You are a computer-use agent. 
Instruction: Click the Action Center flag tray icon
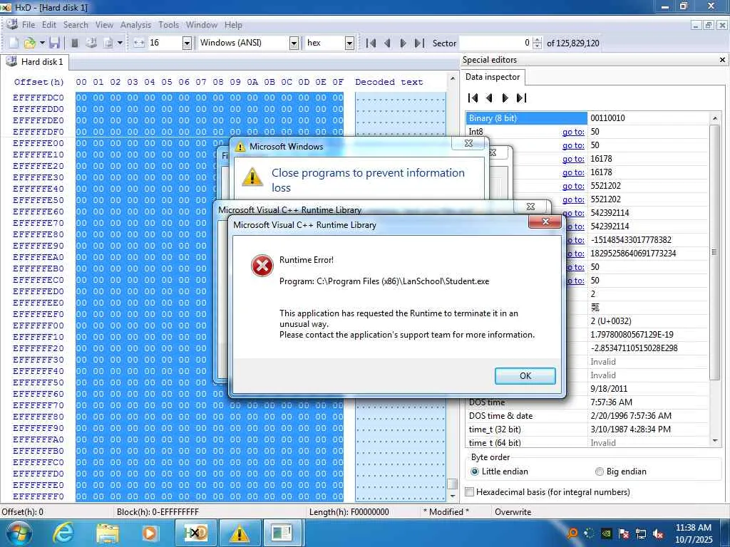point(623,534)
